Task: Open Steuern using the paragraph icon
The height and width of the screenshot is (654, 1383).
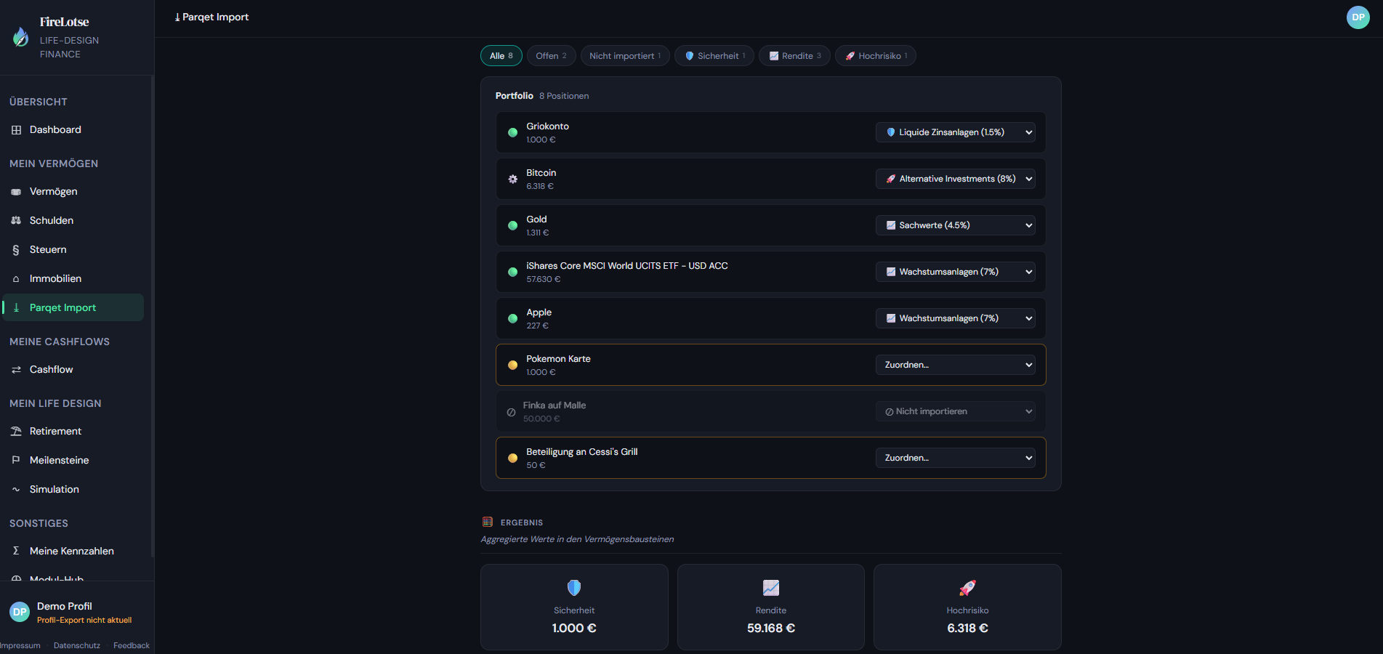Action: click(x=16, y=249)
